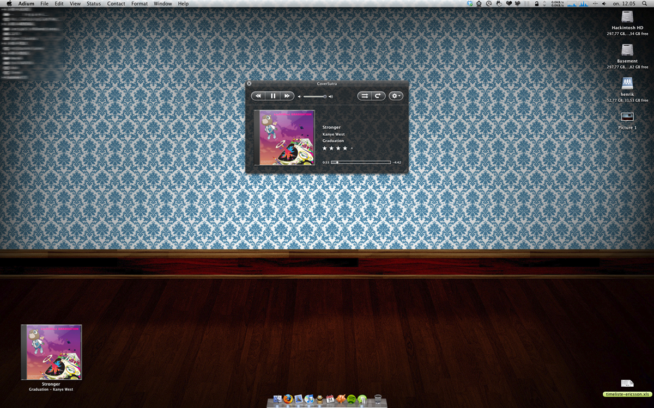Open Firefox from the Dock

tap(288, 399)
